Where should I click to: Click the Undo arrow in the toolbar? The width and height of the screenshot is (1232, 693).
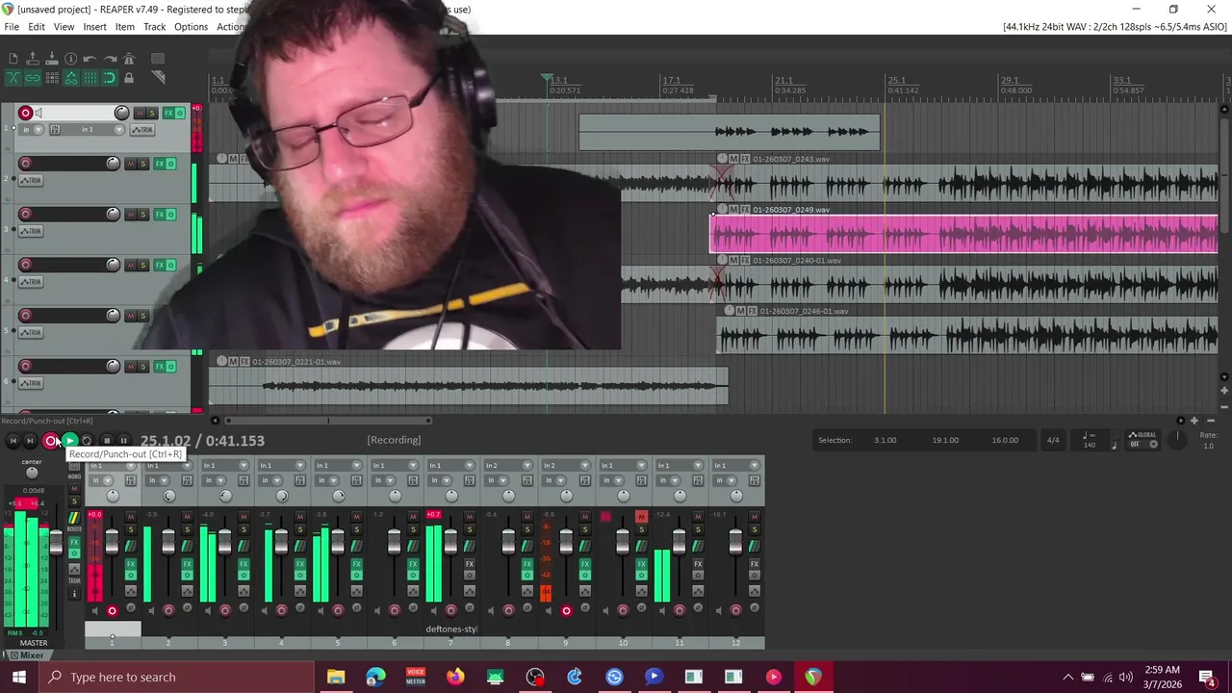pos(90,59)
